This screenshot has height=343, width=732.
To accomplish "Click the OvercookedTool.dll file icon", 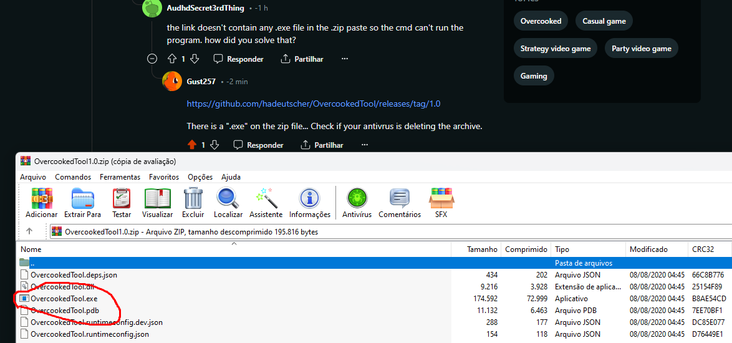I will [24, 286].
